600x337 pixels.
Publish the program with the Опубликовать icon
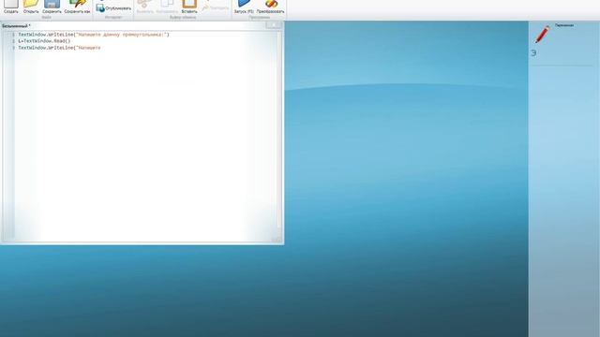pos(113,8)
